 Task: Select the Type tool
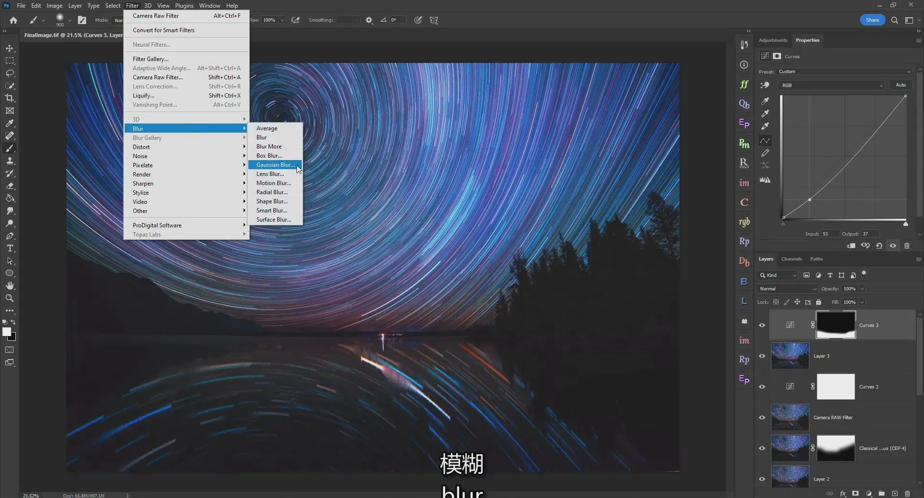point(10,249)
